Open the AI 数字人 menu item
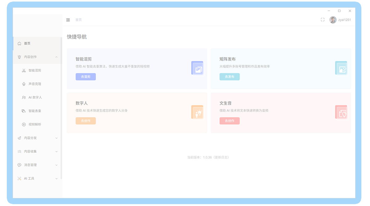 coord(35,97)
